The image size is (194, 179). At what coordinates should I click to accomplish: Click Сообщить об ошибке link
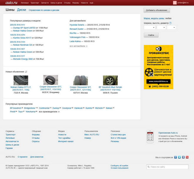tap(119, 166)
